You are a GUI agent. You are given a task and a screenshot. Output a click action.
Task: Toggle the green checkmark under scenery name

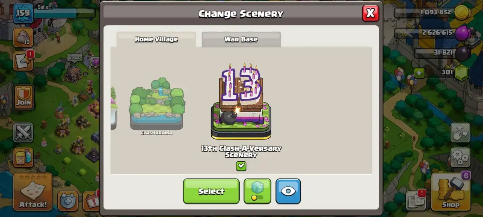(241, 166)
